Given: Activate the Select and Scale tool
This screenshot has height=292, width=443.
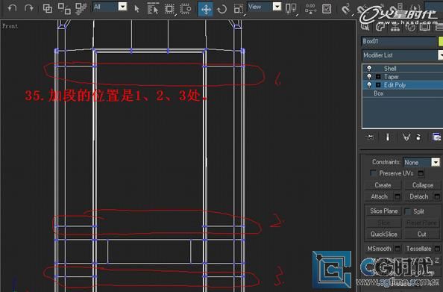Looking at the screenshot, I should [239, 9].
